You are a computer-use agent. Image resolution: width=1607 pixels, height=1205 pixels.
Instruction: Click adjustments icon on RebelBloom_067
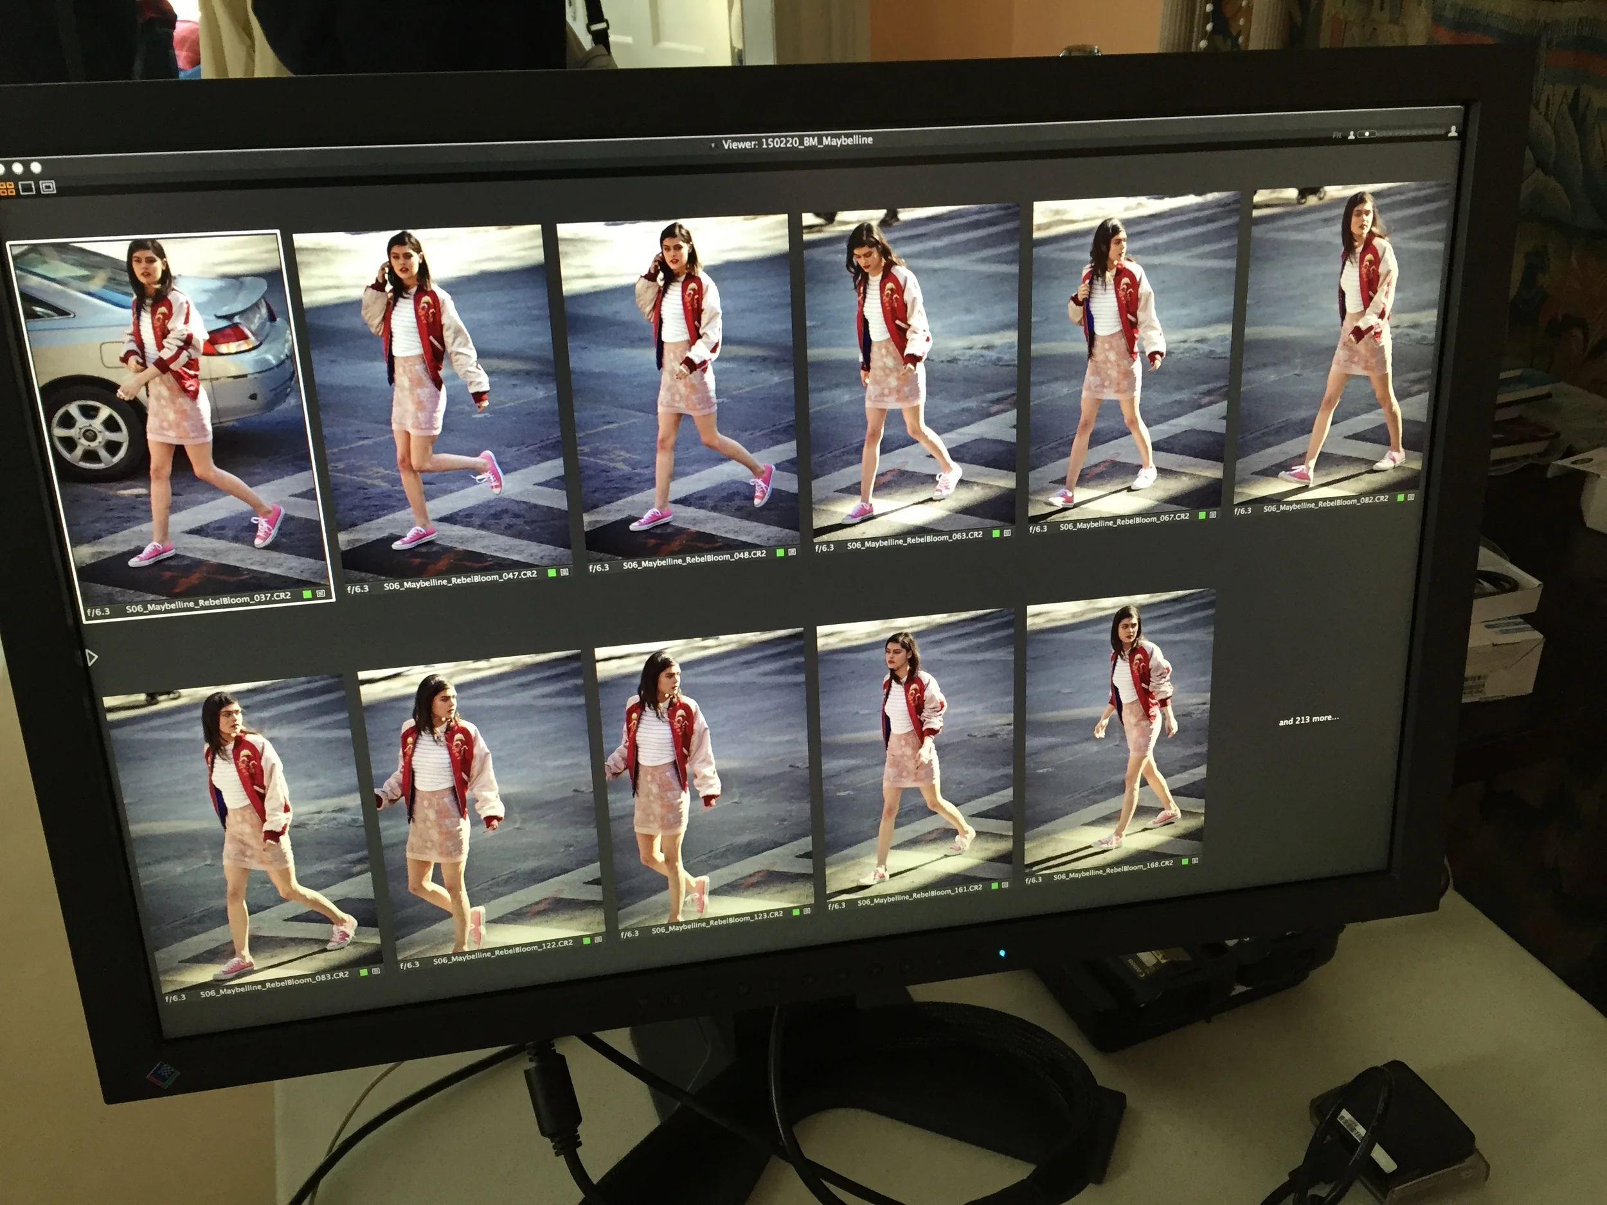pos(1213,515)
